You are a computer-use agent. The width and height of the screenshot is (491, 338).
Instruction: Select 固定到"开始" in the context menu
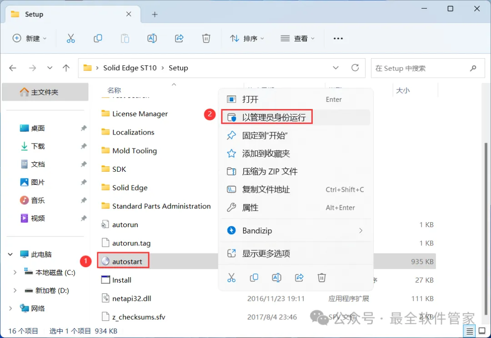(296, 135)
